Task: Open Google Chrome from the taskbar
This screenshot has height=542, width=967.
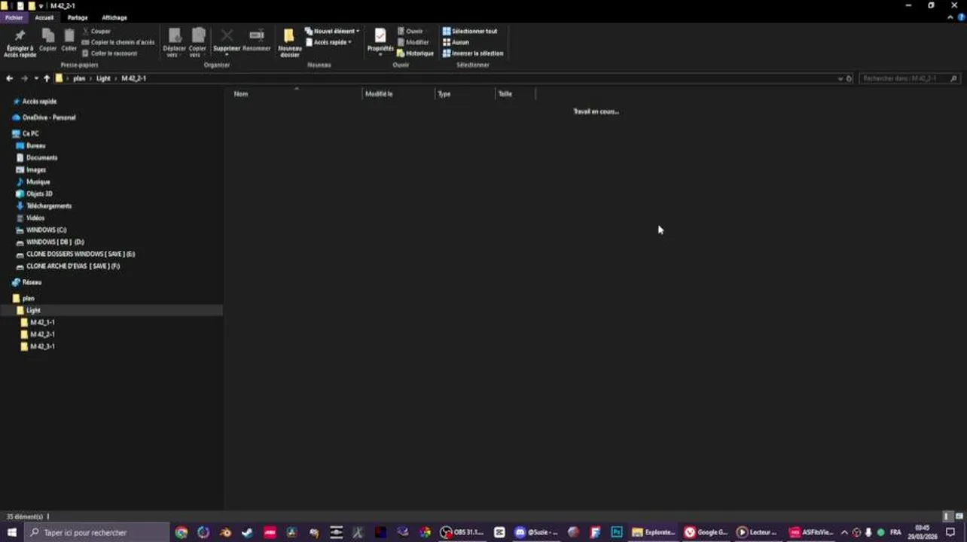Action: pyautogui.click(x=181, y=532)
